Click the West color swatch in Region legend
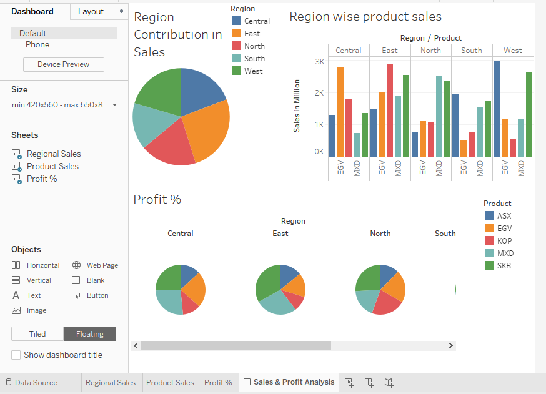Image resolution: width=546 pixels, height=394 pixels. click(237, 71)
